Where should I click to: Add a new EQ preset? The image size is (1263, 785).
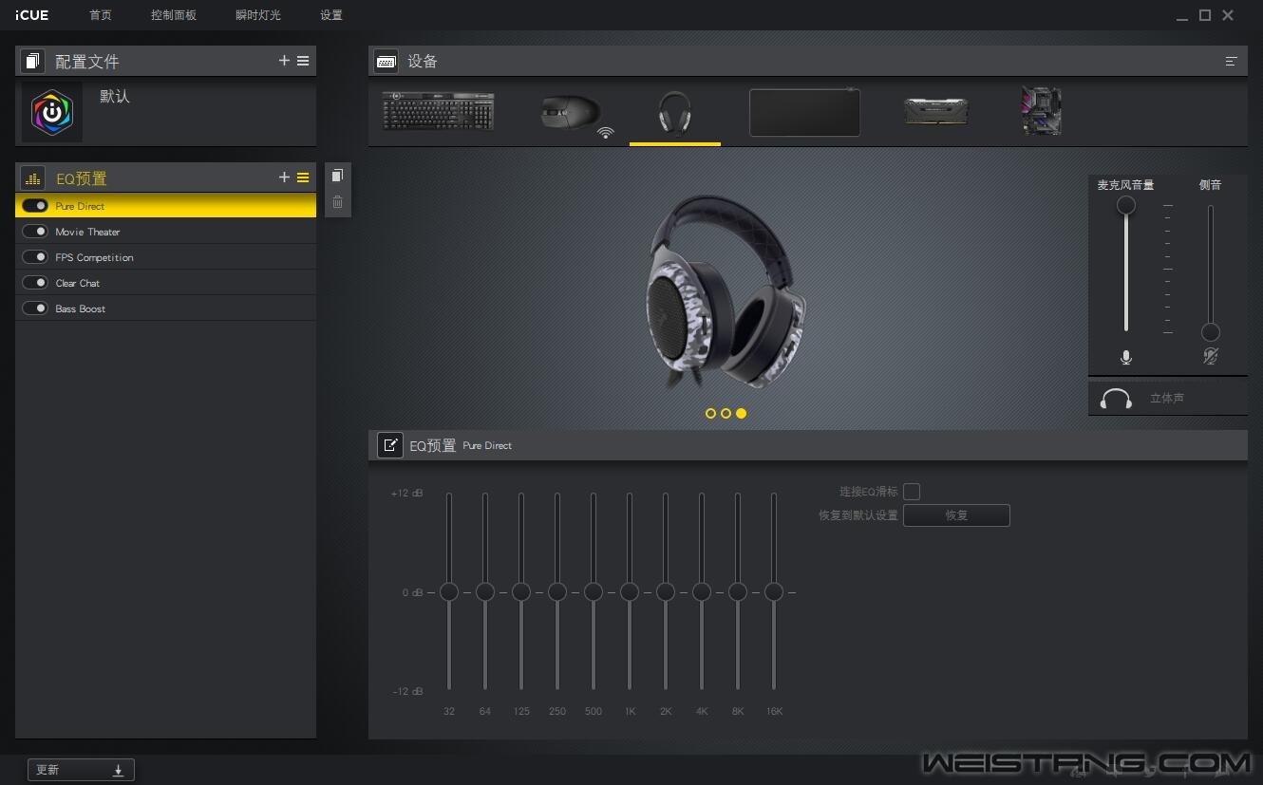[x=284, y=178]
